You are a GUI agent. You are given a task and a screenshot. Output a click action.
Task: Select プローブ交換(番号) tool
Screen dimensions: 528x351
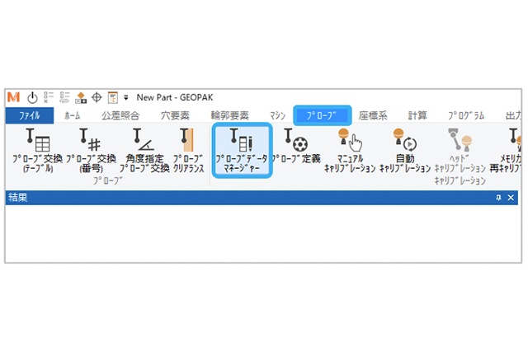91,150
